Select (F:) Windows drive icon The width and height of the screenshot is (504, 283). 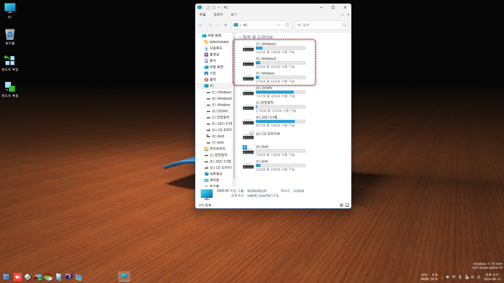(248, 78)
